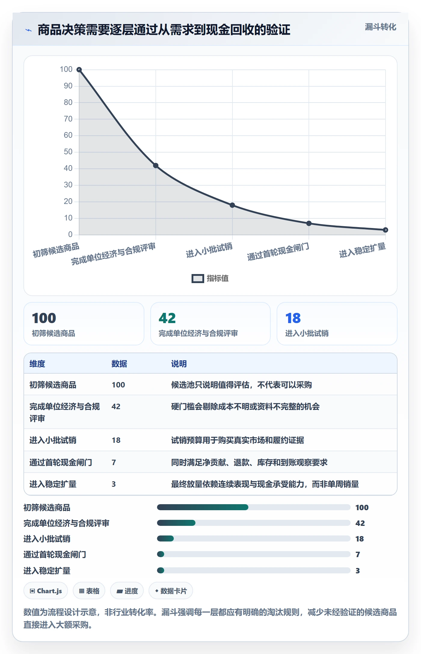This screenshot has height=654, width=421.
Task: Click the x-axis label 进入小批试销
Action: pyautogui.click(x=209, y=250)
